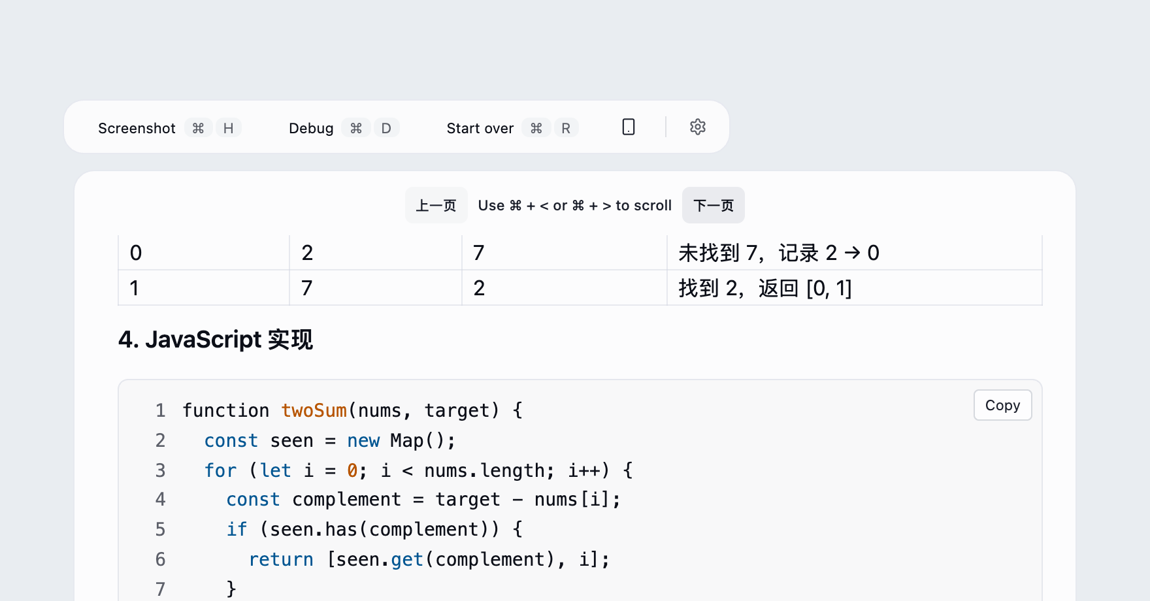Open settings via the gear icon
Image resolution: width=1150 pixels, height=601 pixels.
click(x=698, y=127)
